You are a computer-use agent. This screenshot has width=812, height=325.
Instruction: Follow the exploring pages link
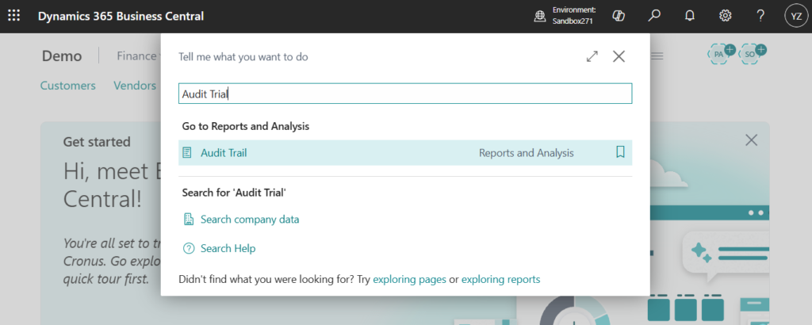409,279
